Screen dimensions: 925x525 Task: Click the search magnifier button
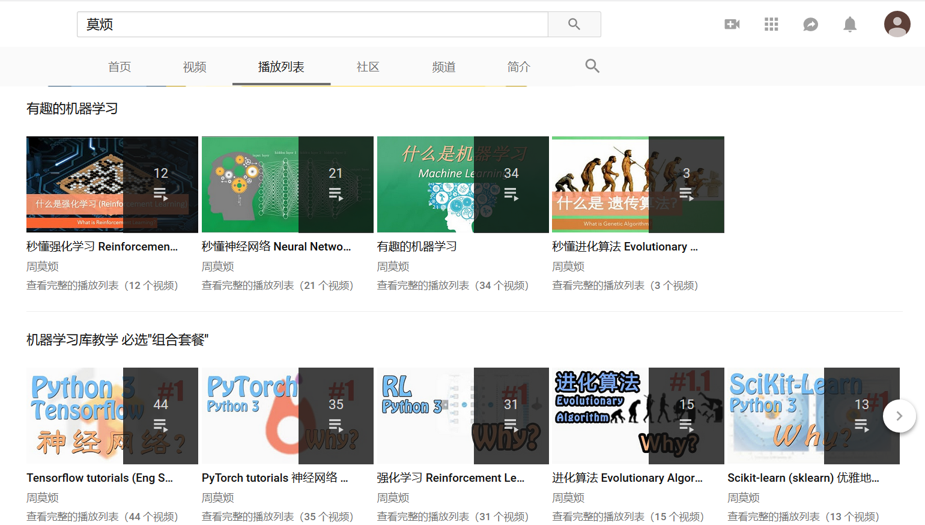(x=574, y=24)
